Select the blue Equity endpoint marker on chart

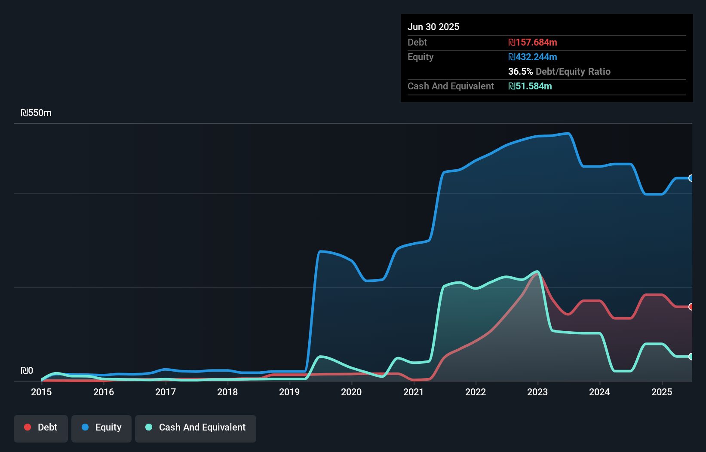pos(691,178)
